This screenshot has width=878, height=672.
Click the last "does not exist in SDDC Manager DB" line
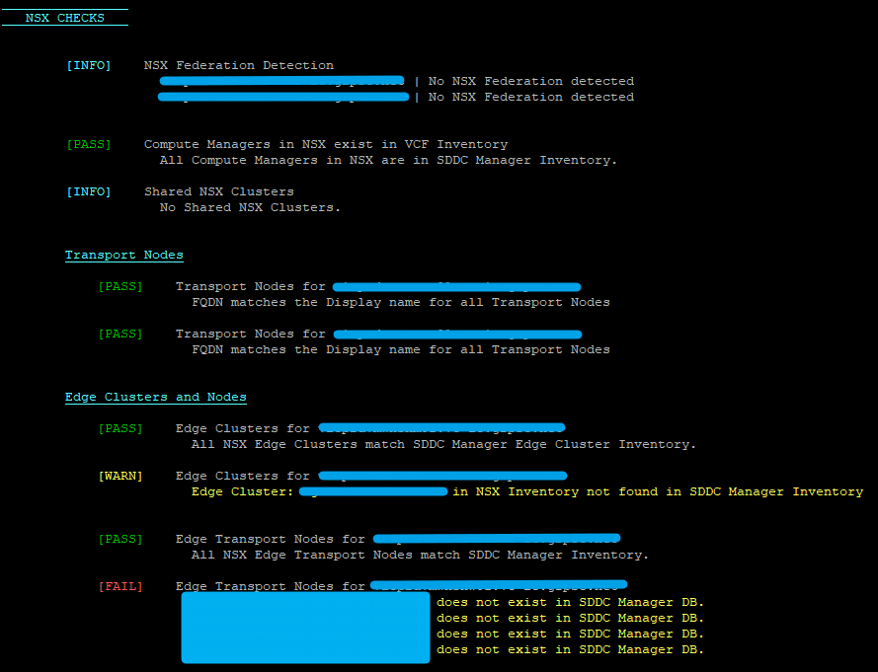coord(570,649)
